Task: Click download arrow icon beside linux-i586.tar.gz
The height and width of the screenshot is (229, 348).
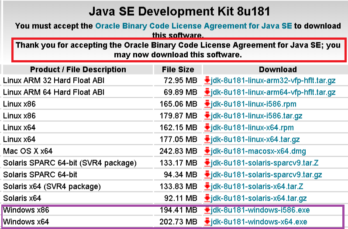Action: tap(207, 116)
